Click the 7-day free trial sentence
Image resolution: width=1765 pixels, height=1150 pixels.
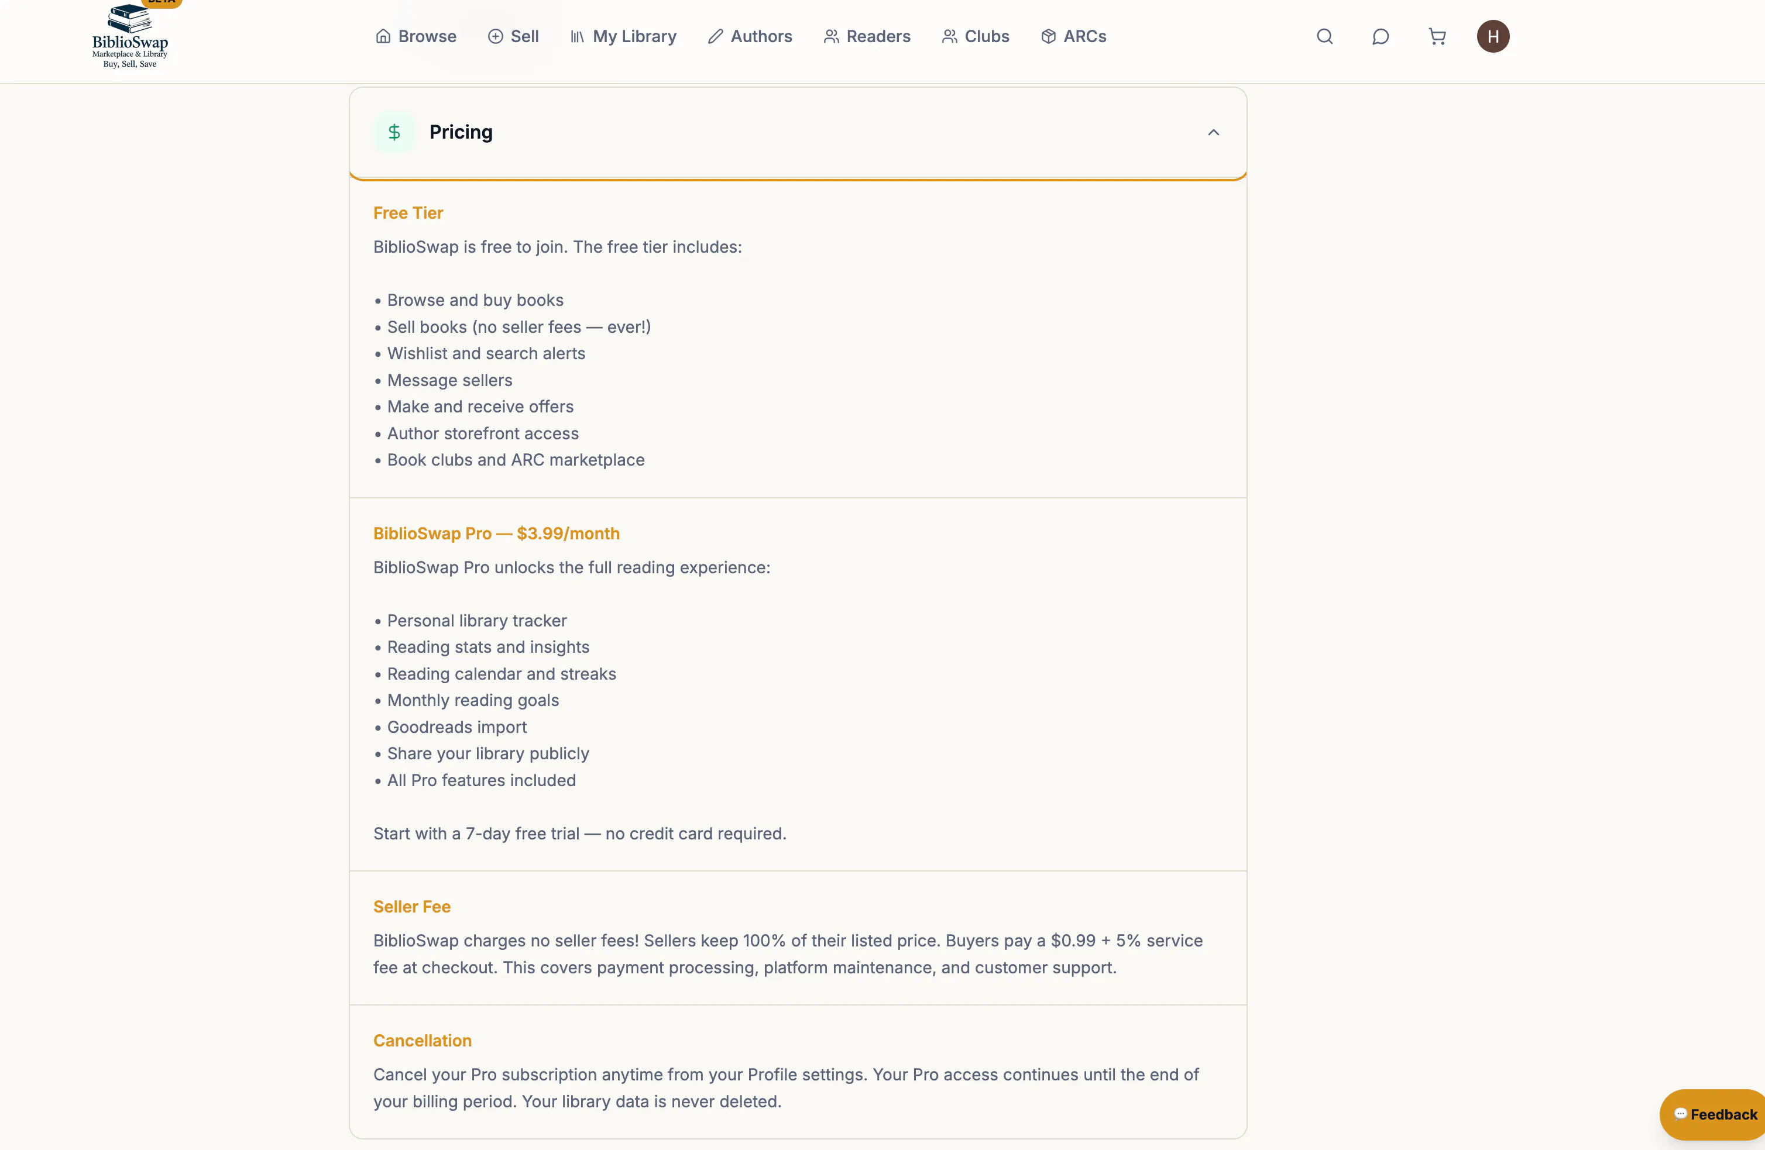click(579, 834)
